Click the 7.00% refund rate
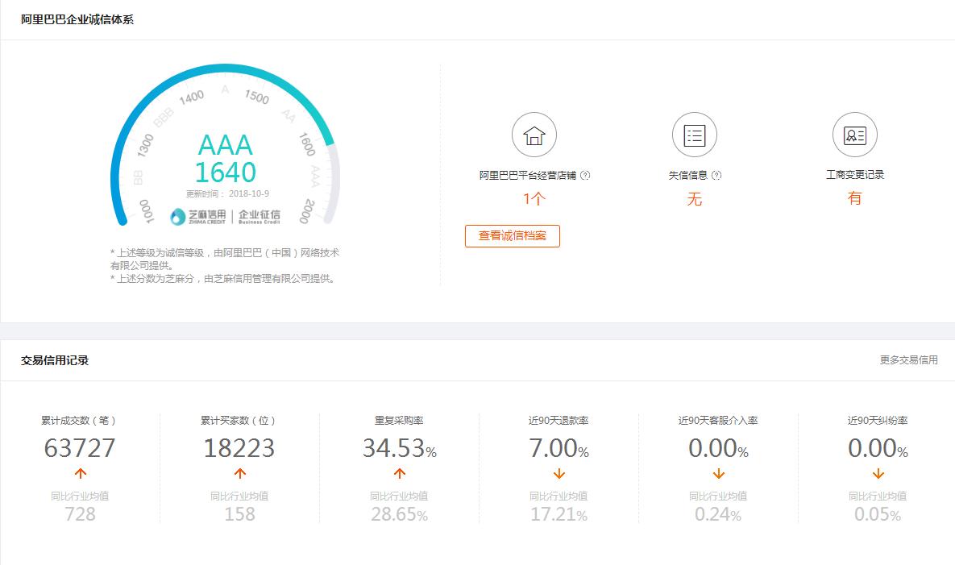The image size is (955, 565). [x=559, y=448]
